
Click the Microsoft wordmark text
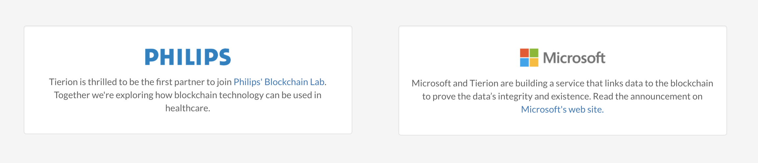coord(574,58)
